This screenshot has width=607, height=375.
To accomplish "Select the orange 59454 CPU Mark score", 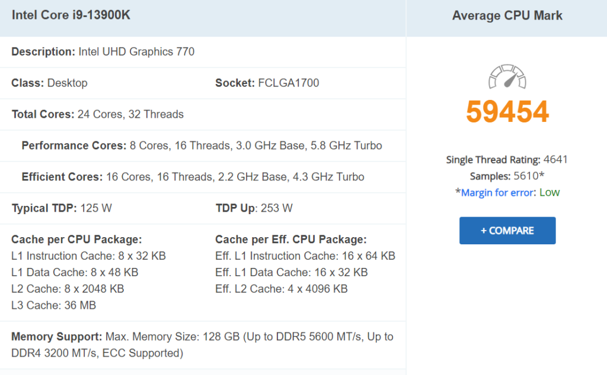I will tap(507, 111).
